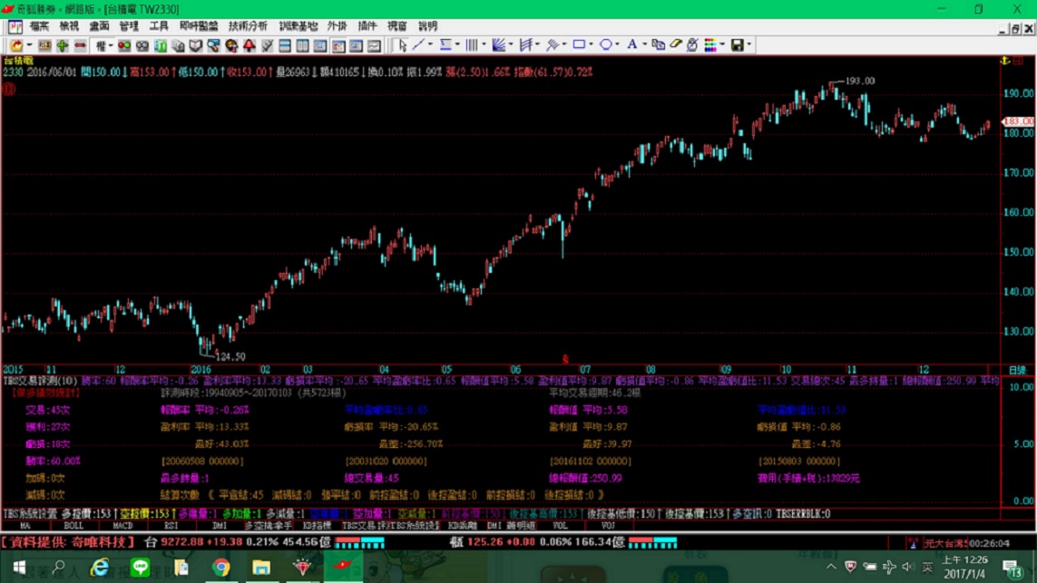Click the floppy disk save icon

(x=737, y=45)
